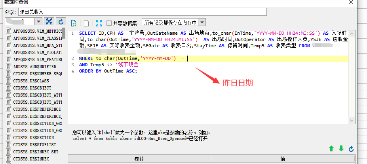
Task: Open the data connection dropdown
Action: tap(38, 21)
